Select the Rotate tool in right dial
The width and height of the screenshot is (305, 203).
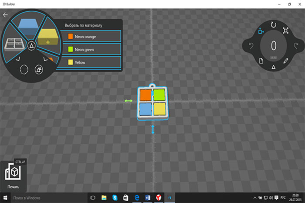tap(274, 25)
